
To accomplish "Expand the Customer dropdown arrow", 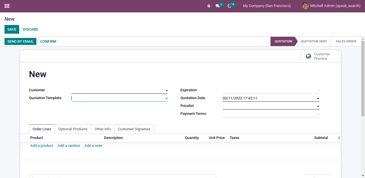I will pyautogui.click(x=167, y=91).
